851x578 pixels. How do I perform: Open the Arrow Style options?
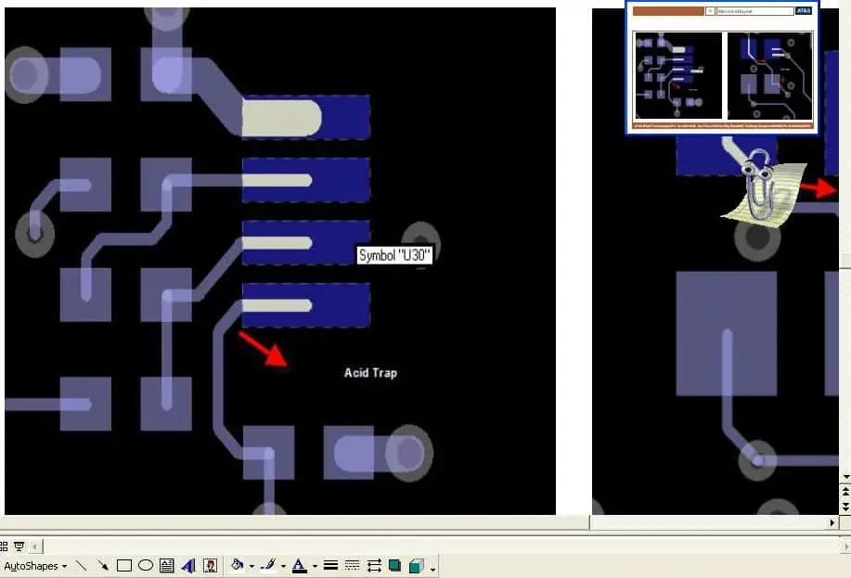(374, 566)
